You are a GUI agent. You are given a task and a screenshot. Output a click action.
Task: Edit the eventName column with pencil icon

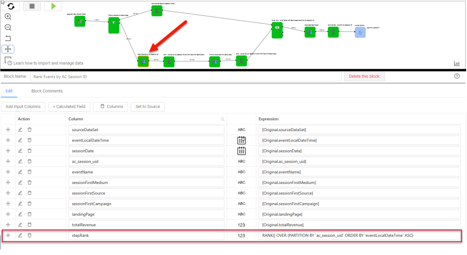click(x=20, y=172)
